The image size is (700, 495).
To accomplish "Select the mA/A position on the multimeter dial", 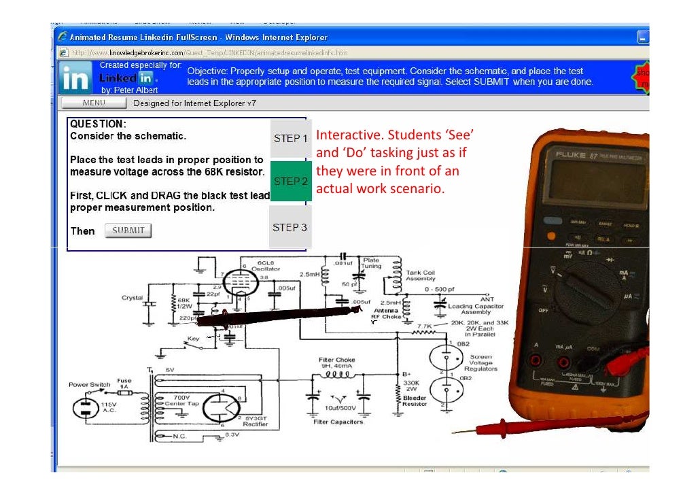I will click(625, 275).
